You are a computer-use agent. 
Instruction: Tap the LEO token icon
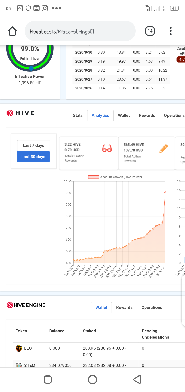click(19, 348)
